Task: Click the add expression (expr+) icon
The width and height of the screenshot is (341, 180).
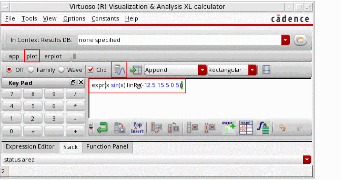Action: [229, 128]
